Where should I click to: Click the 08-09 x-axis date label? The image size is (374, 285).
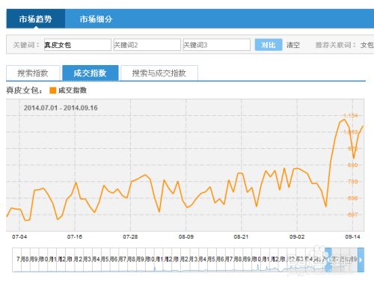point(186,237)
